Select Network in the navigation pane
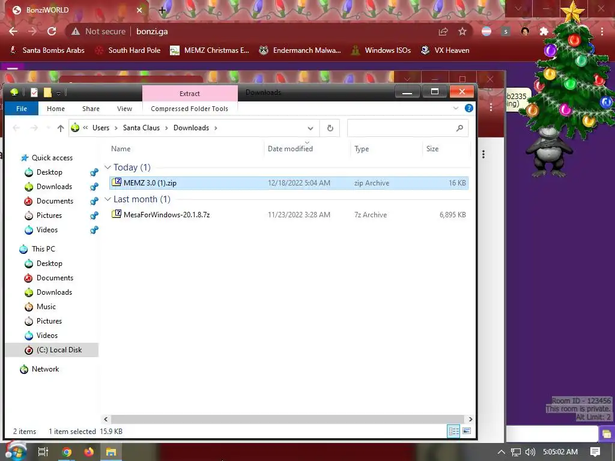615x461 pixels. pos(45,369)
